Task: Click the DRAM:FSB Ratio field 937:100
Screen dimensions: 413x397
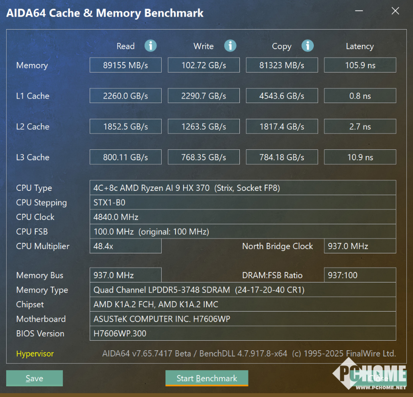Action: (360, 275)
